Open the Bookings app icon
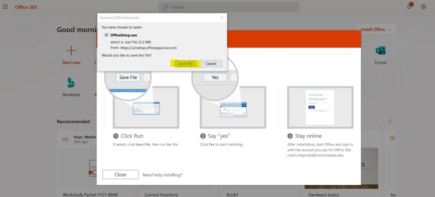The image size is (435, 197). [71, 83]
